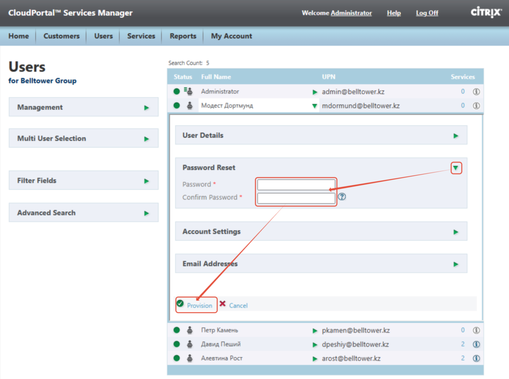Image resolution: width=509 pixels, height=379 pixels.
Task: Expand the Administrator user row arrow
Action: [x=315, y=92]
